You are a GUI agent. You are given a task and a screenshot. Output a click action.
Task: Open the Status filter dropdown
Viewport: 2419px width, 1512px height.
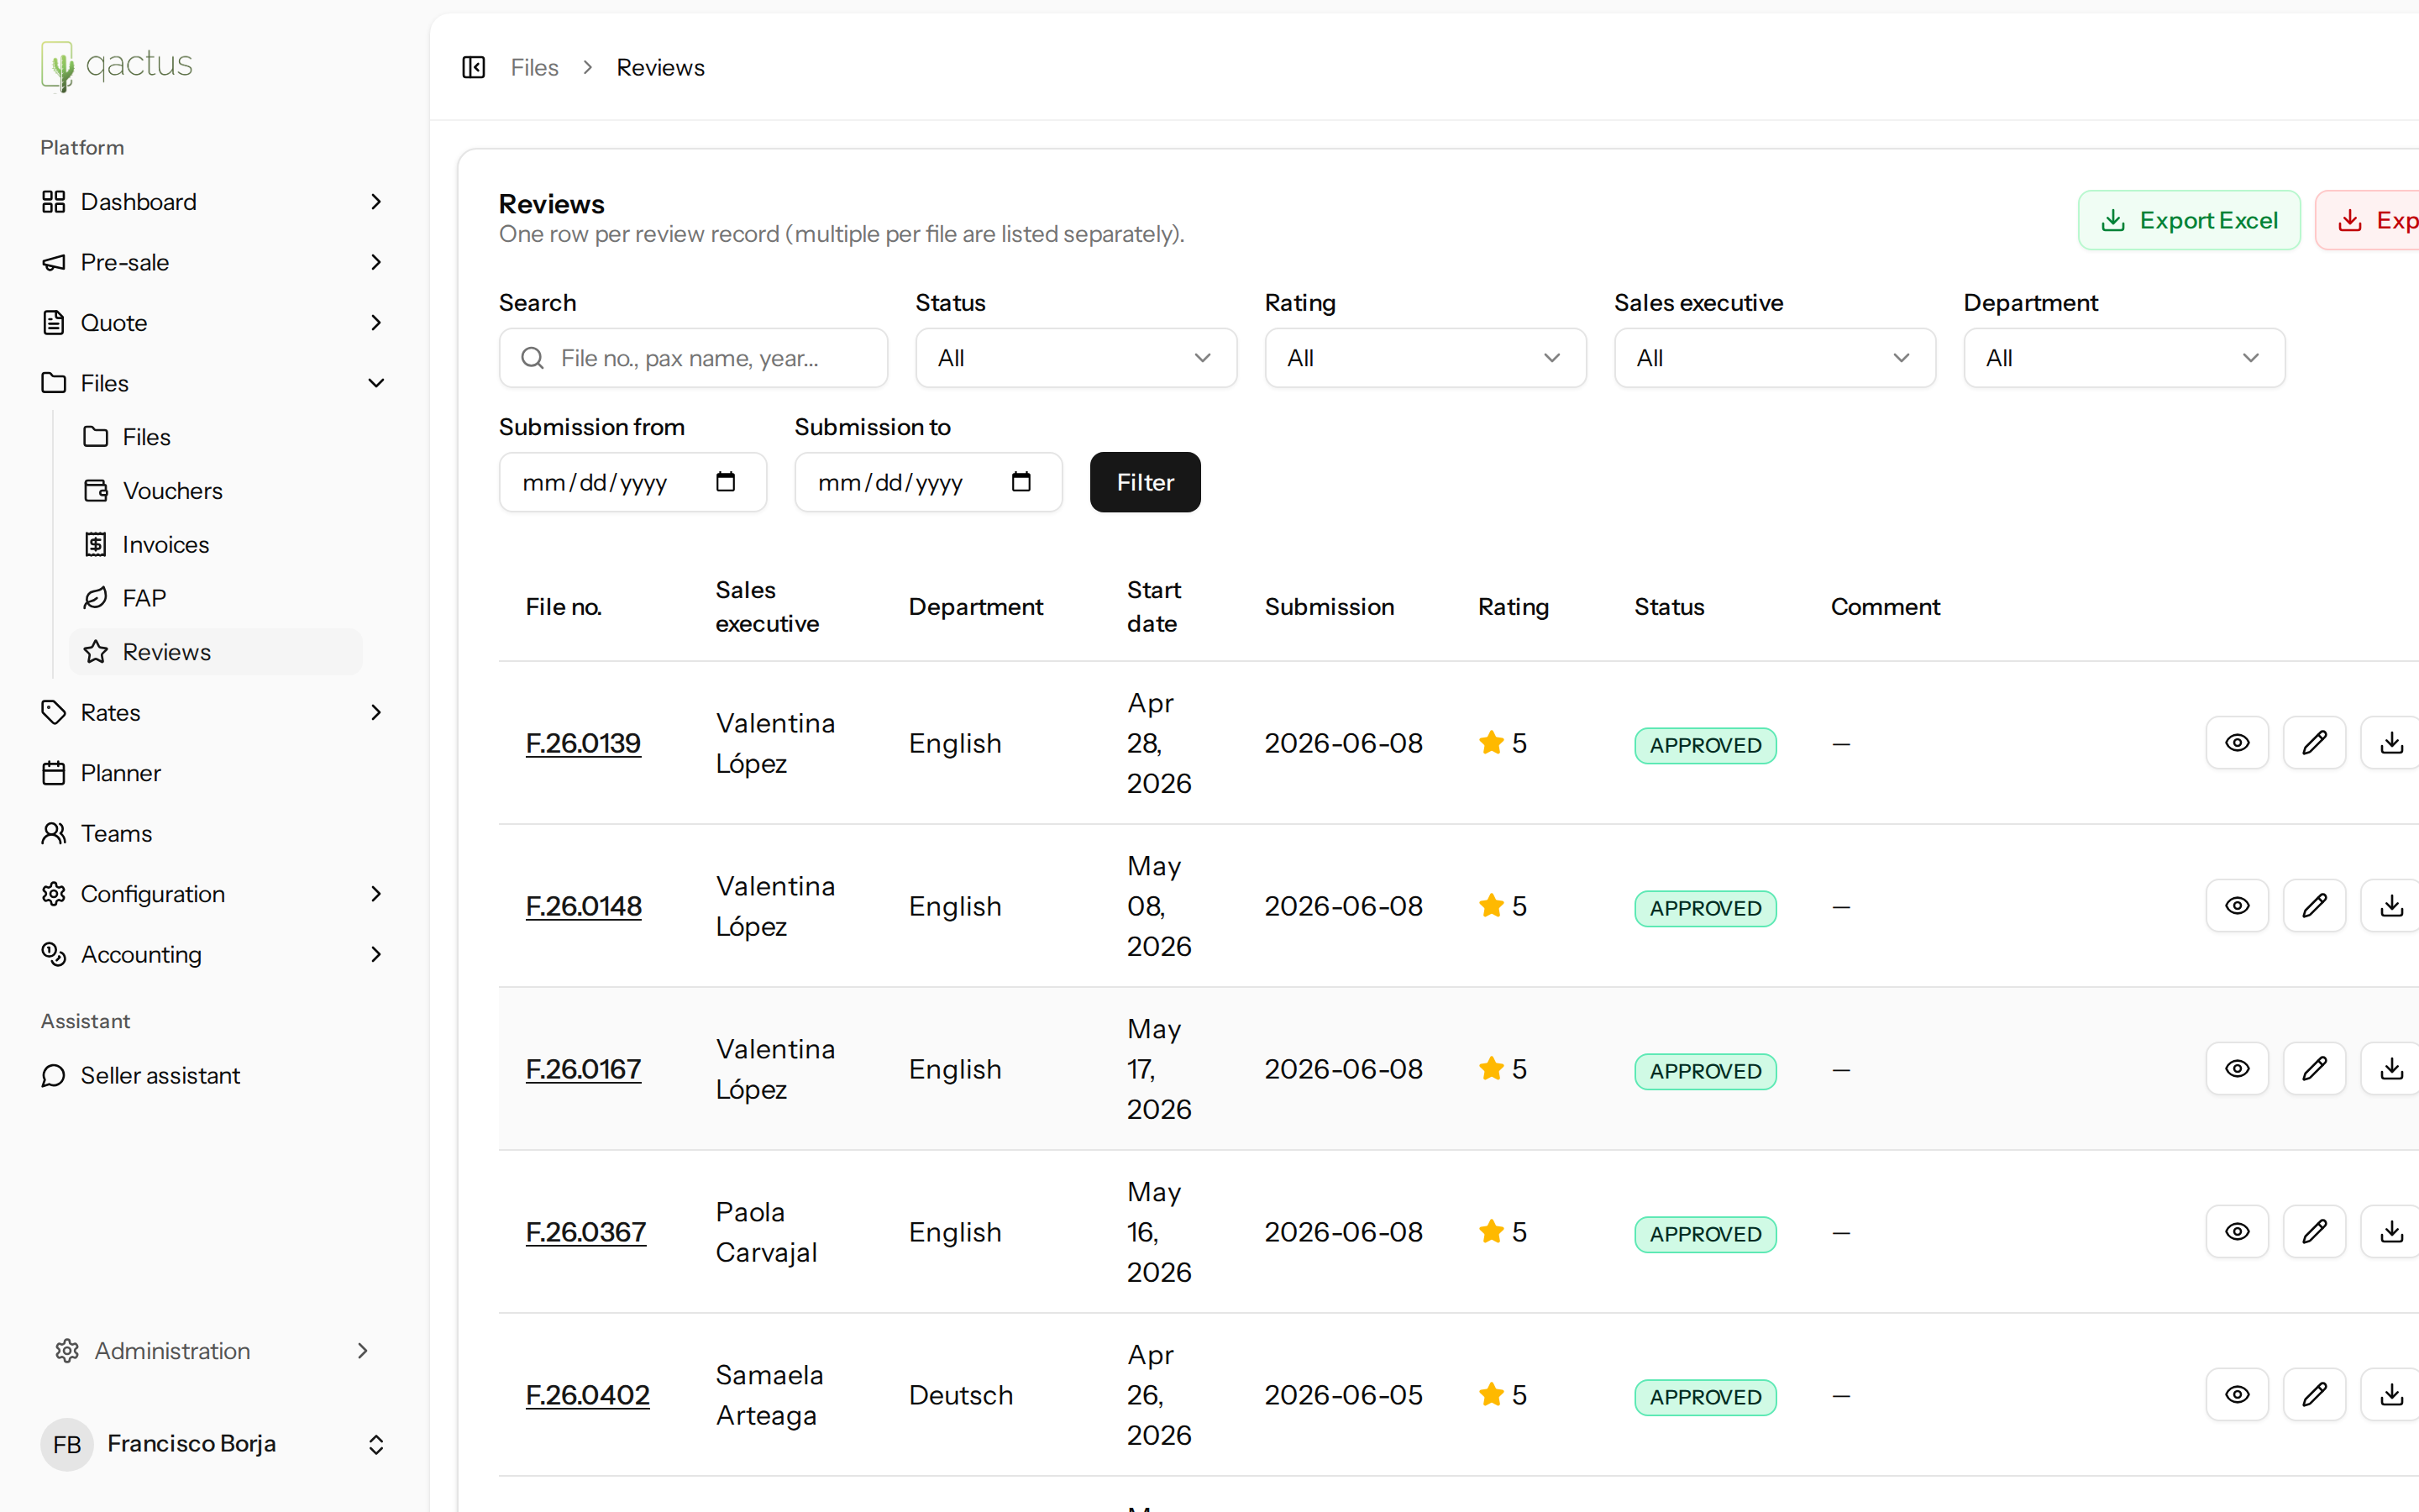tap(1076, 358)
